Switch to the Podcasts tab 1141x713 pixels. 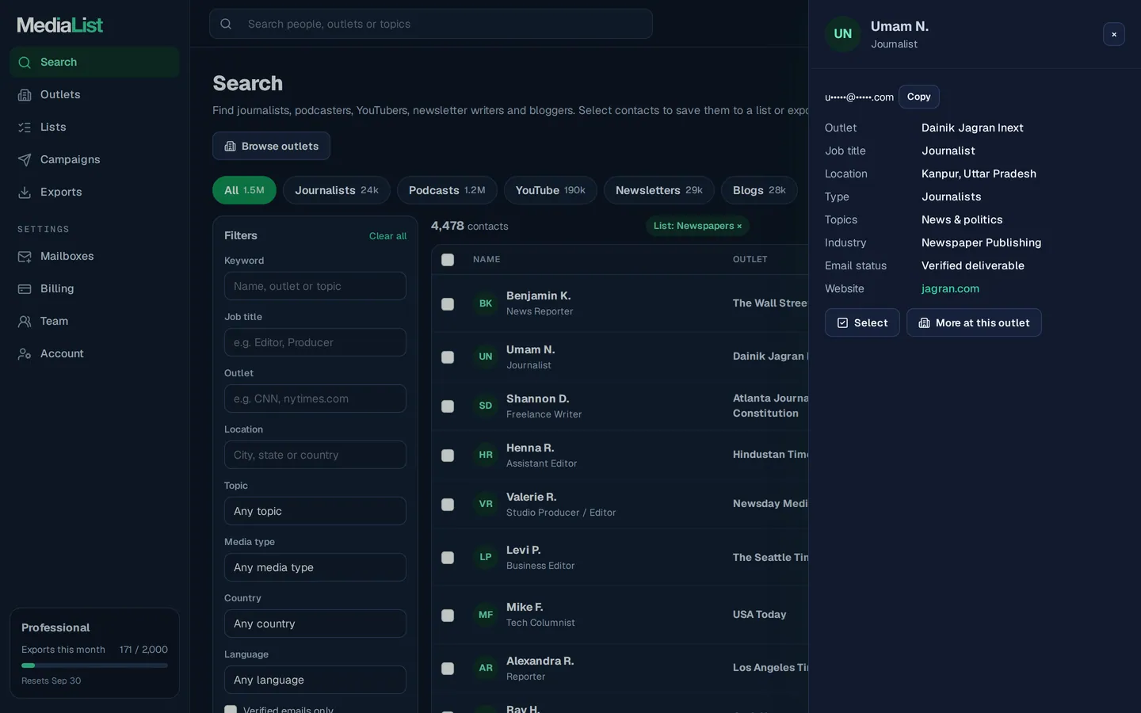pyautogui.click(x=447, y=190)
